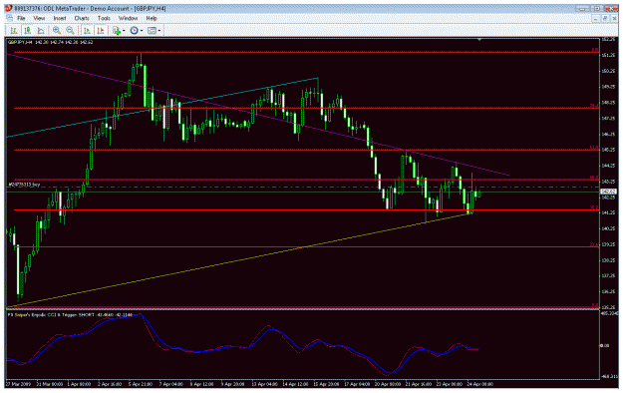623x393 pixels.
Task: Expand the Indicators dropdown arrow
Action: point(124,31)
